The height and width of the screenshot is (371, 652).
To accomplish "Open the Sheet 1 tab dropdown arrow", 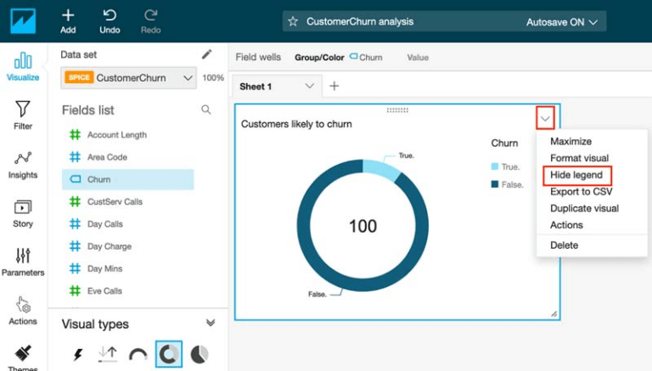I will click(x=309, y=86).
